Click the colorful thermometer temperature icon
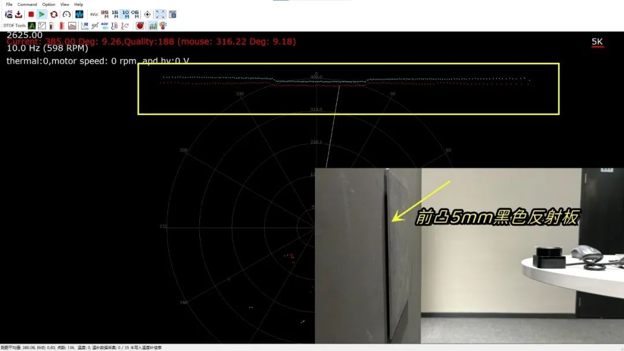624x351 pixels. [x=163, y=26]
